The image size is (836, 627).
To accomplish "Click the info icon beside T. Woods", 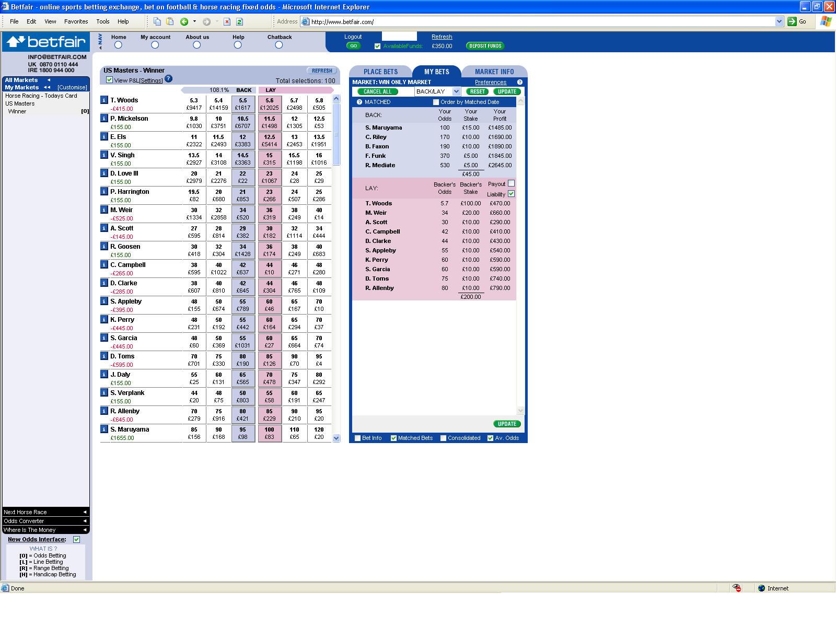I will coord(104,100).
